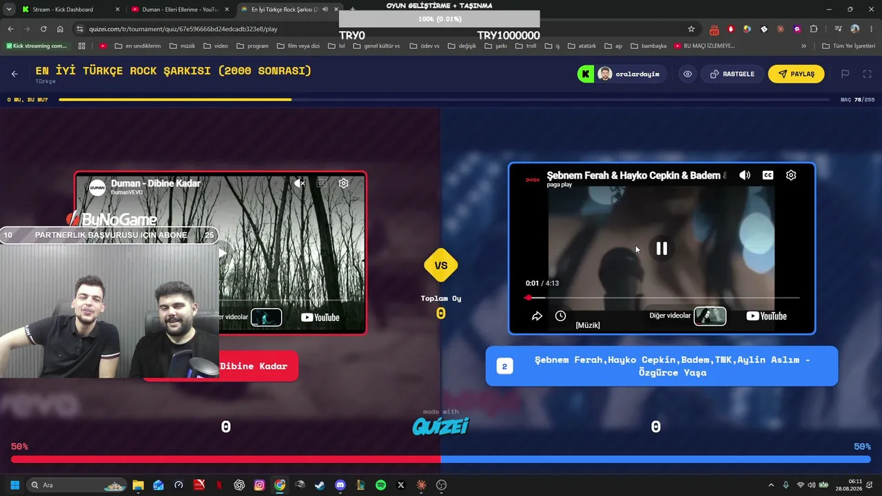Open Duman - Dibine Kadar video title
882x496 pixels.
pos(156,183)
